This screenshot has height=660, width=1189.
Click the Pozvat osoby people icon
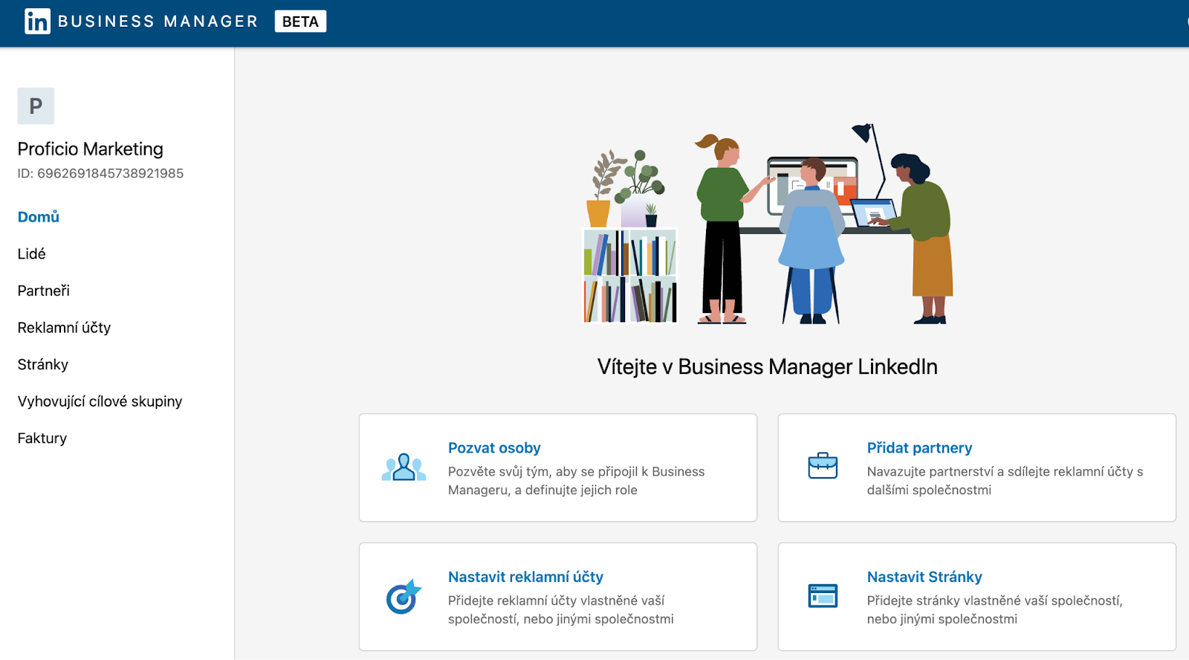404,467
